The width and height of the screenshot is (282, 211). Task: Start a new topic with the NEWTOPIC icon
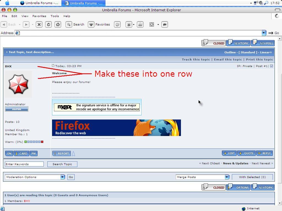[x=238, y=43]
